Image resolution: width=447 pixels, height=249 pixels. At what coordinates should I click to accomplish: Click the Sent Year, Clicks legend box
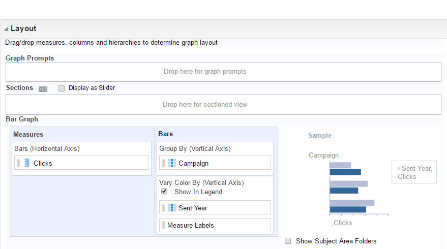point(414,172)
